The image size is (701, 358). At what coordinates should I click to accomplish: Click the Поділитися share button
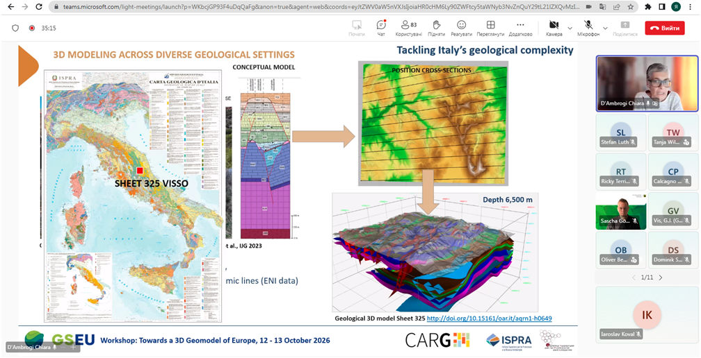click(625, 28)
